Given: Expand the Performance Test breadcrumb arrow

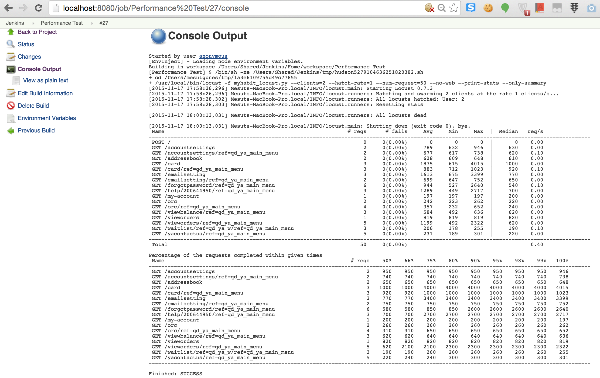Looking at the screenshot, I should (92, 23).
